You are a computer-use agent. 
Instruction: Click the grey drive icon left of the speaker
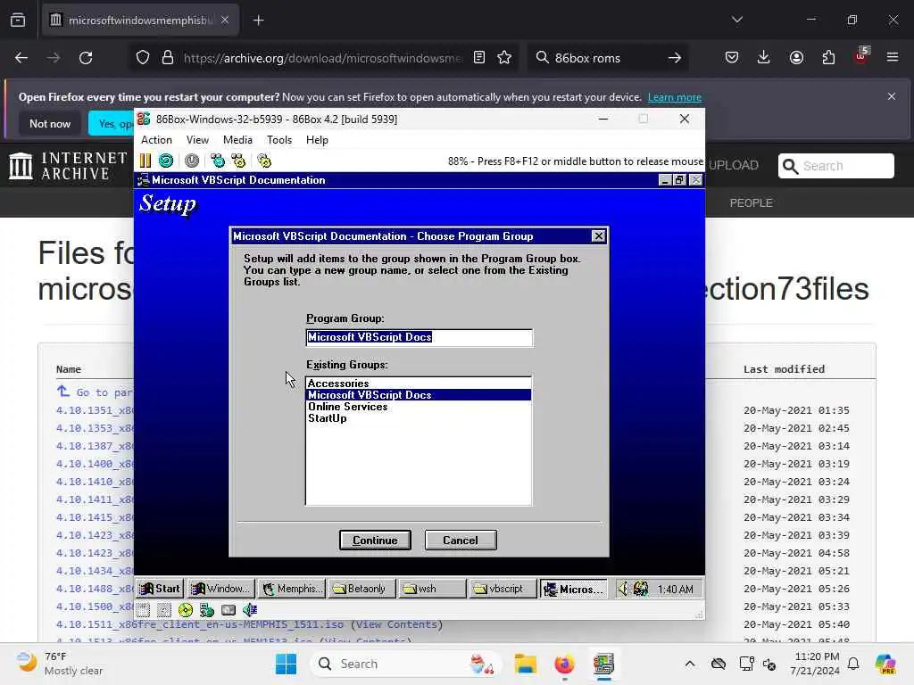[228, 610]
